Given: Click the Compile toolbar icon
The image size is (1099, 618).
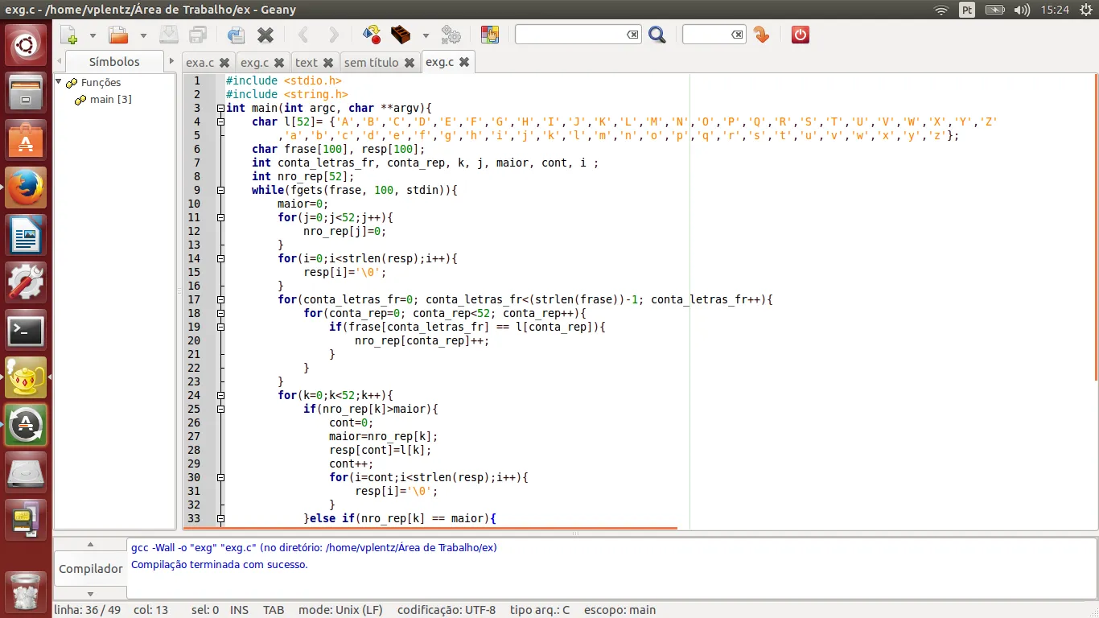Looking at the screenshot, I should (x=372, y=35).
